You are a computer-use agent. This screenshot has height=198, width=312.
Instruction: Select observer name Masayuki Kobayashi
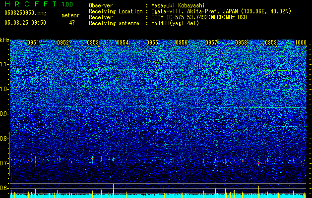(178, 5)
